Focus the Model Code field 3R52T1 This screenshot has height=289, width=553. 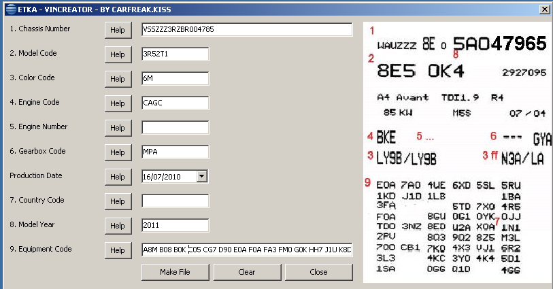tap(175, 54)
